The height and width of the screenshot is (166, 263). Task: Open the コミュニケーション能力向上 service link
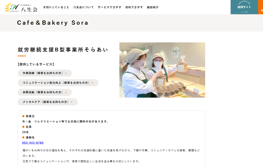(58, 83)
